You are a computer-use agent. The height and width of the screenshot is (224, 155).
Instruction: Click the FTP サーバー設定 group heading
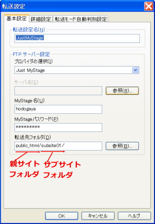(x=31, y=54)
